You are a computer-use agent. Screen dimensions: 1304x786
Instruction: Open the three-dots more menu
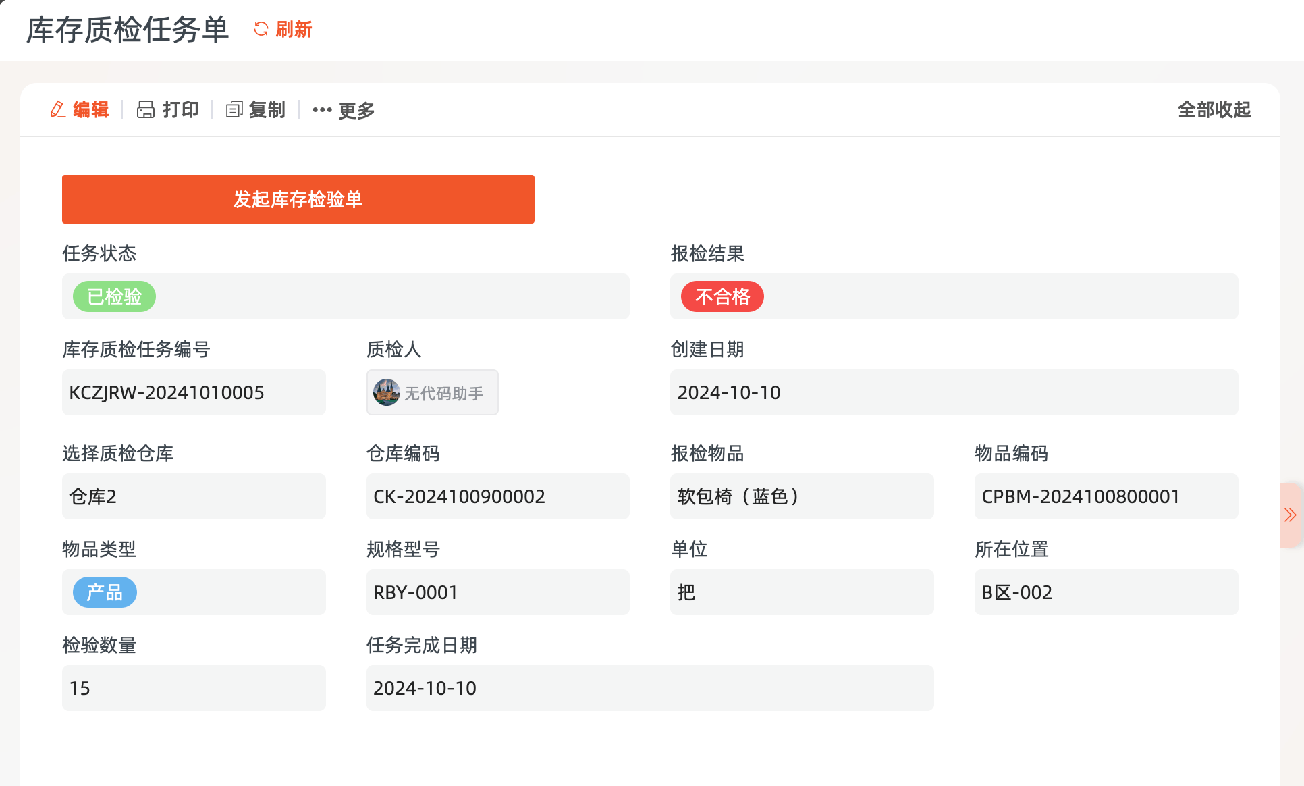point(322,110)
